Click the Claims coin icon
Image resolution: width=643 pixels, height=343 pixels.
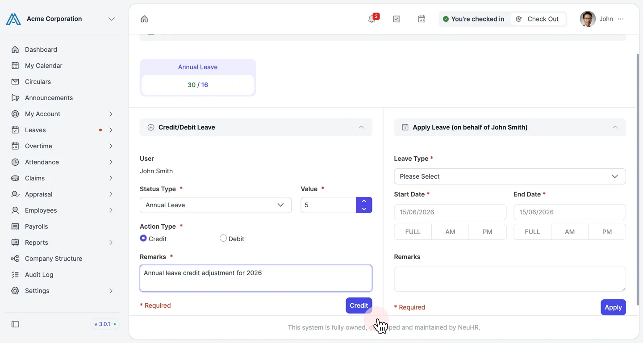coord(15,178)
